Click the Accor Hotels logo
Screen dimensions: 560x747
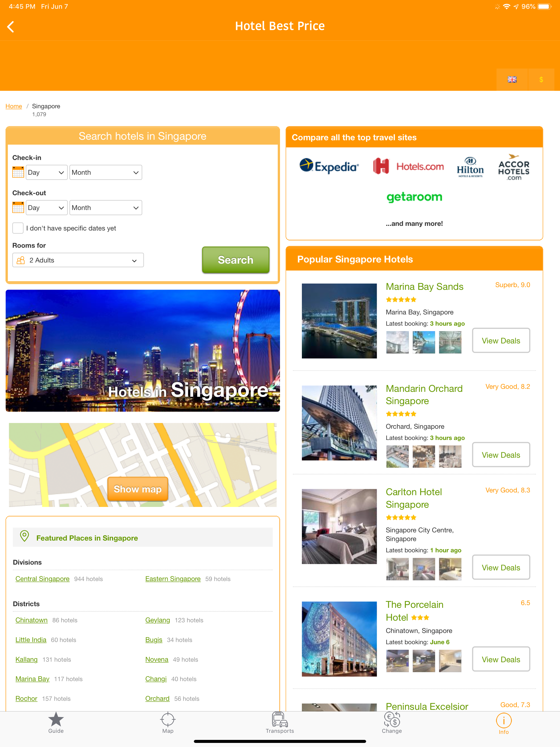point(514,167)
